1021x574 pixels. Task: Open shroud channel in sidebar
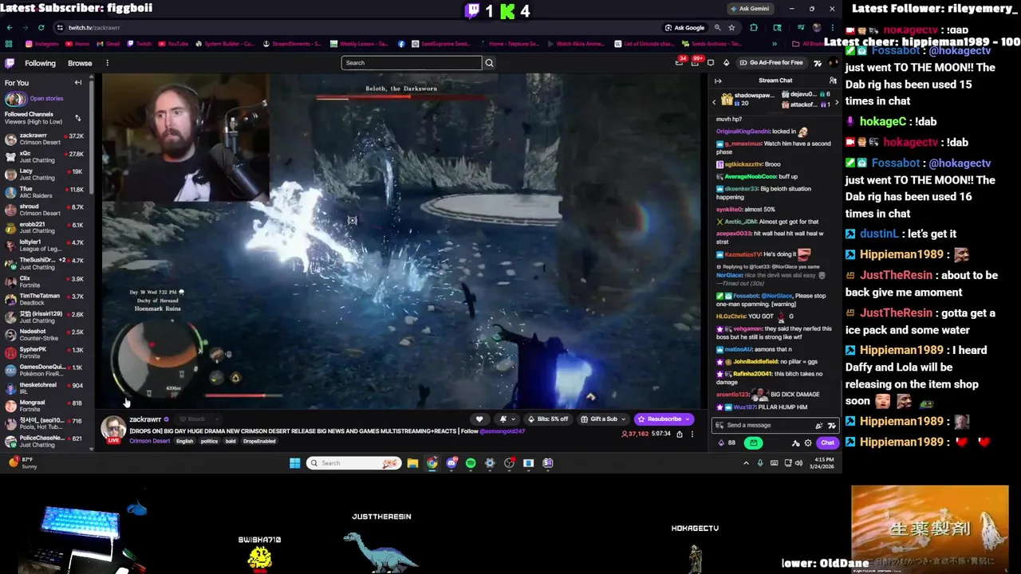(45, 210)
